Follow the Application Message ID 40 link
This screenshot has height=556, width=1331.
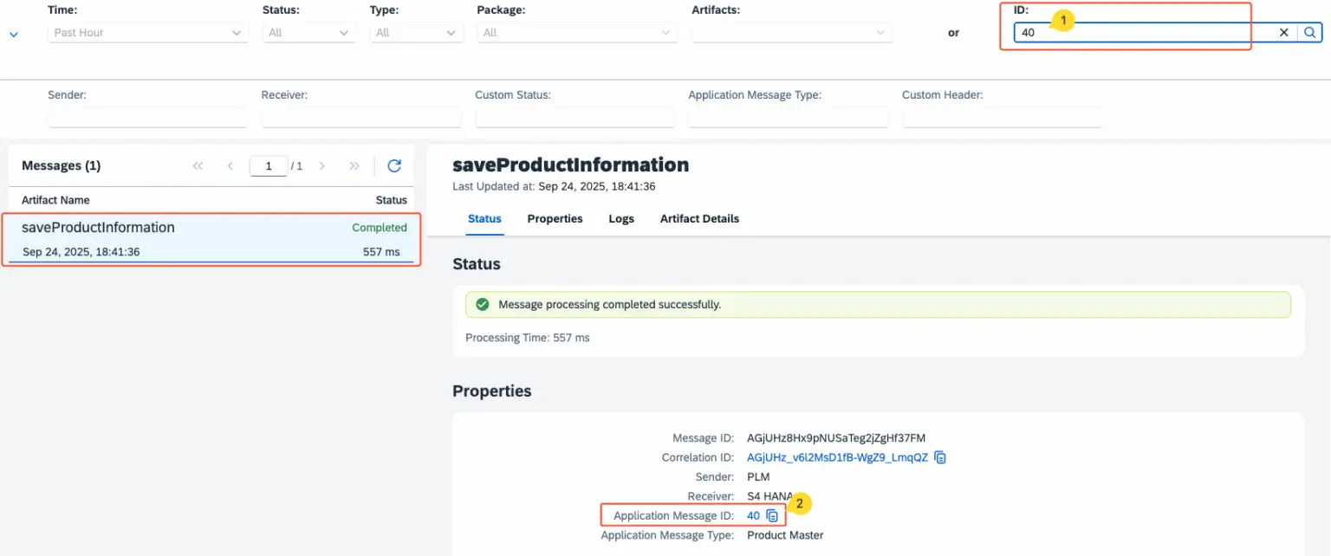coord(753,515)
